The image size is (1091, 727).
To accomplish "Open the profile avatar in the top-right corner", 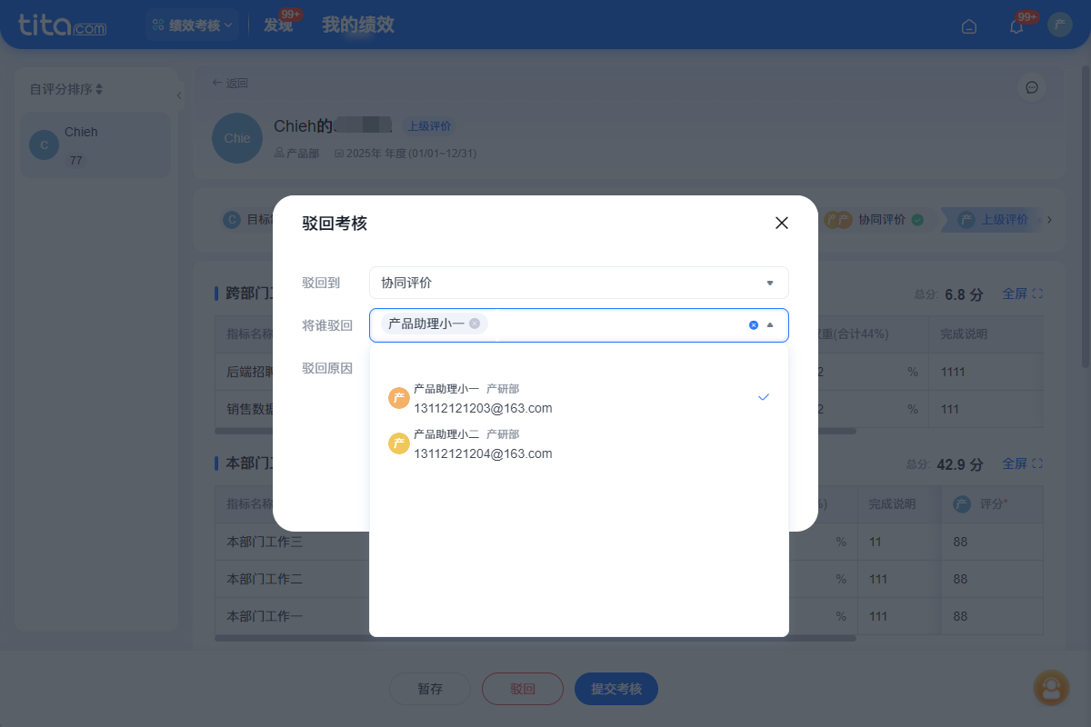I will point(1059,25).
